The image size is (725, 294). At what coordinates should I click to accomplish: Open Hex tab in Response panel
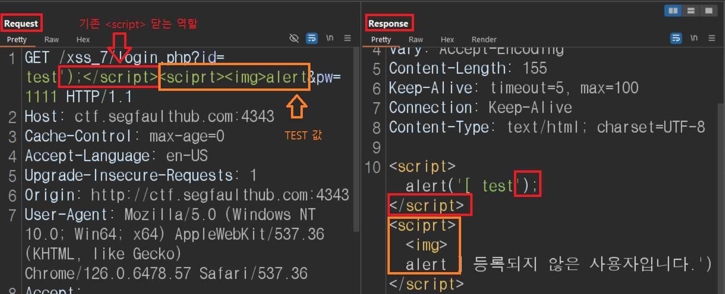[x=447, y=39]
